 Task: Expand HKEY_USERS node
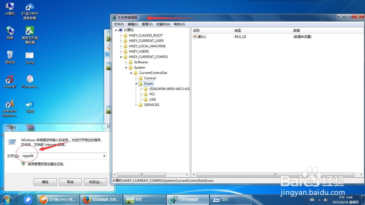(121, 52)
